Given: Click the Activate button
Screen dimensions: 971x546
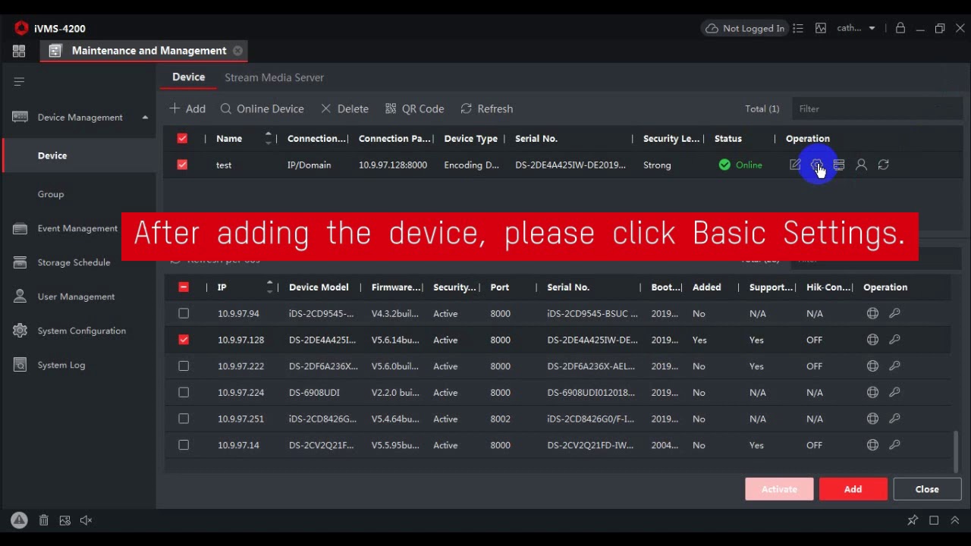Looking at the screenshot, I should tap(779, 489).
